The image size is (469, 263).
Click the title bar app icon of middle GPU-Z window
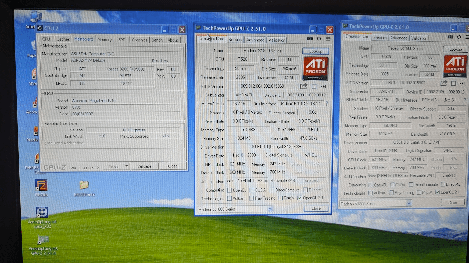tap(198, 28)
